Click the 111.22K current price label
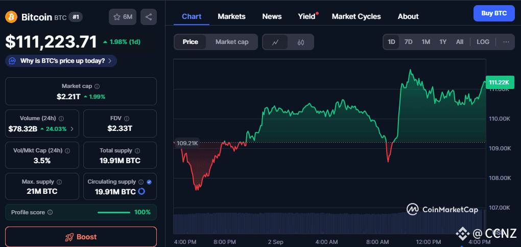 [500, 82]
